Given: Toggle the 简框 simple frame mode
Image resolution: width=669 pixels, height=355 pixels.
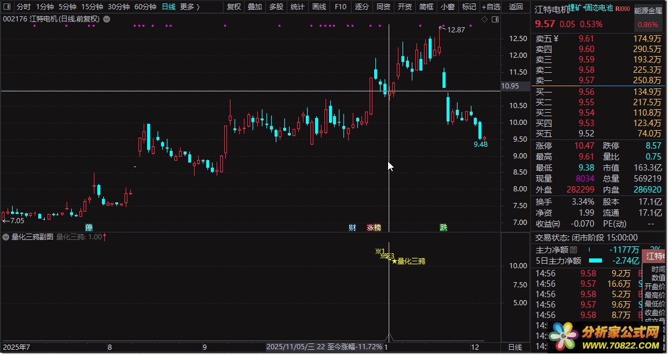Looking at the screenshot, I should pos(426,7).
